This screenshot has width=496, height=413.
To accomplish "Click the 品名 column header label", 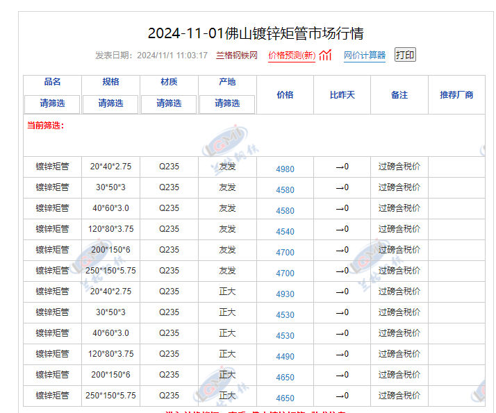I will click(52, 82).
